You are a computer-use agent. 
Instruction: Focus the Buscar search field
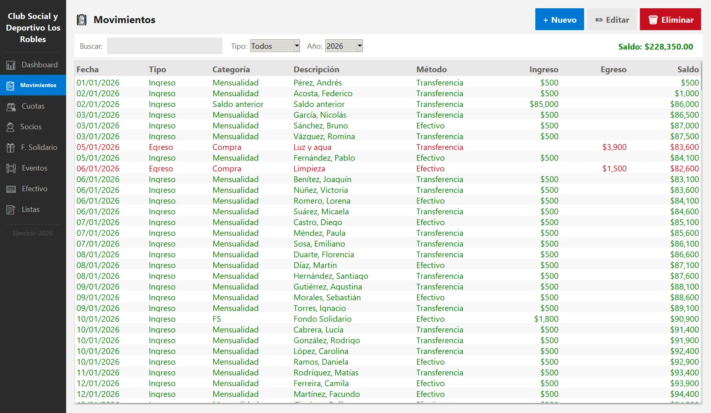pyautogui.click(x=165, y=46)
